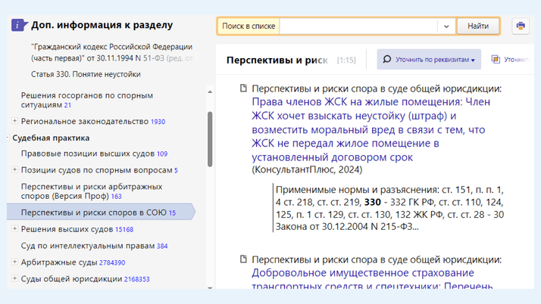Click the tree scrollbar up arrow

click(210, 92)
